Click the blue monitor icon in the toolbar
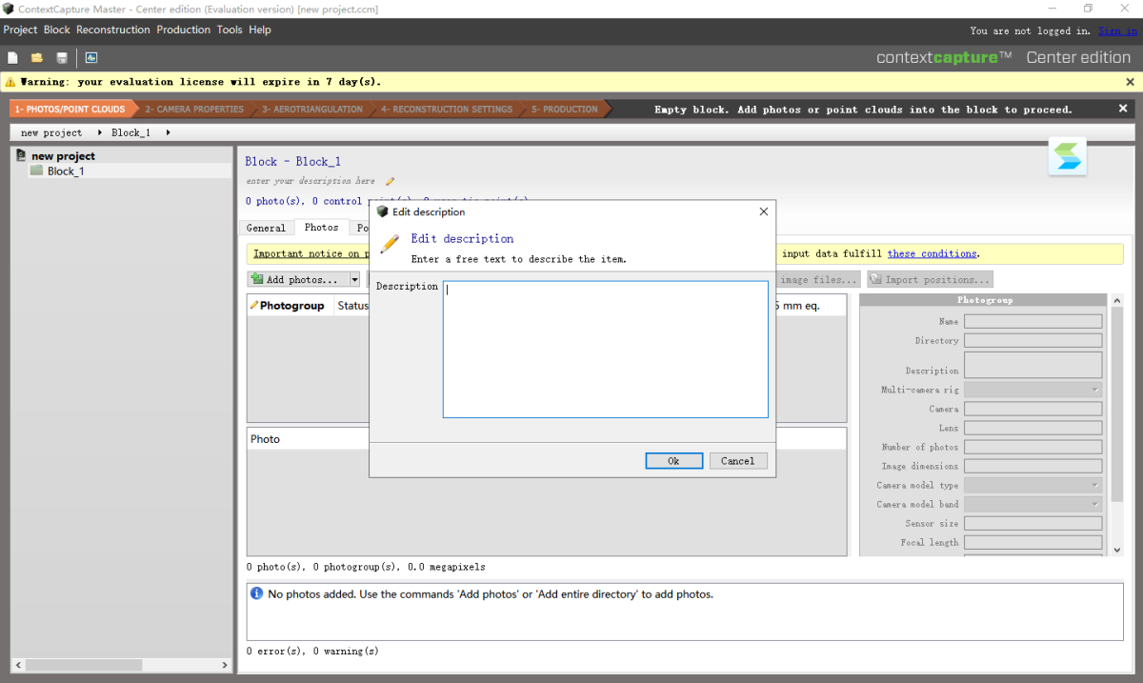Screen dimensions: 1143x683 point(90,57)
